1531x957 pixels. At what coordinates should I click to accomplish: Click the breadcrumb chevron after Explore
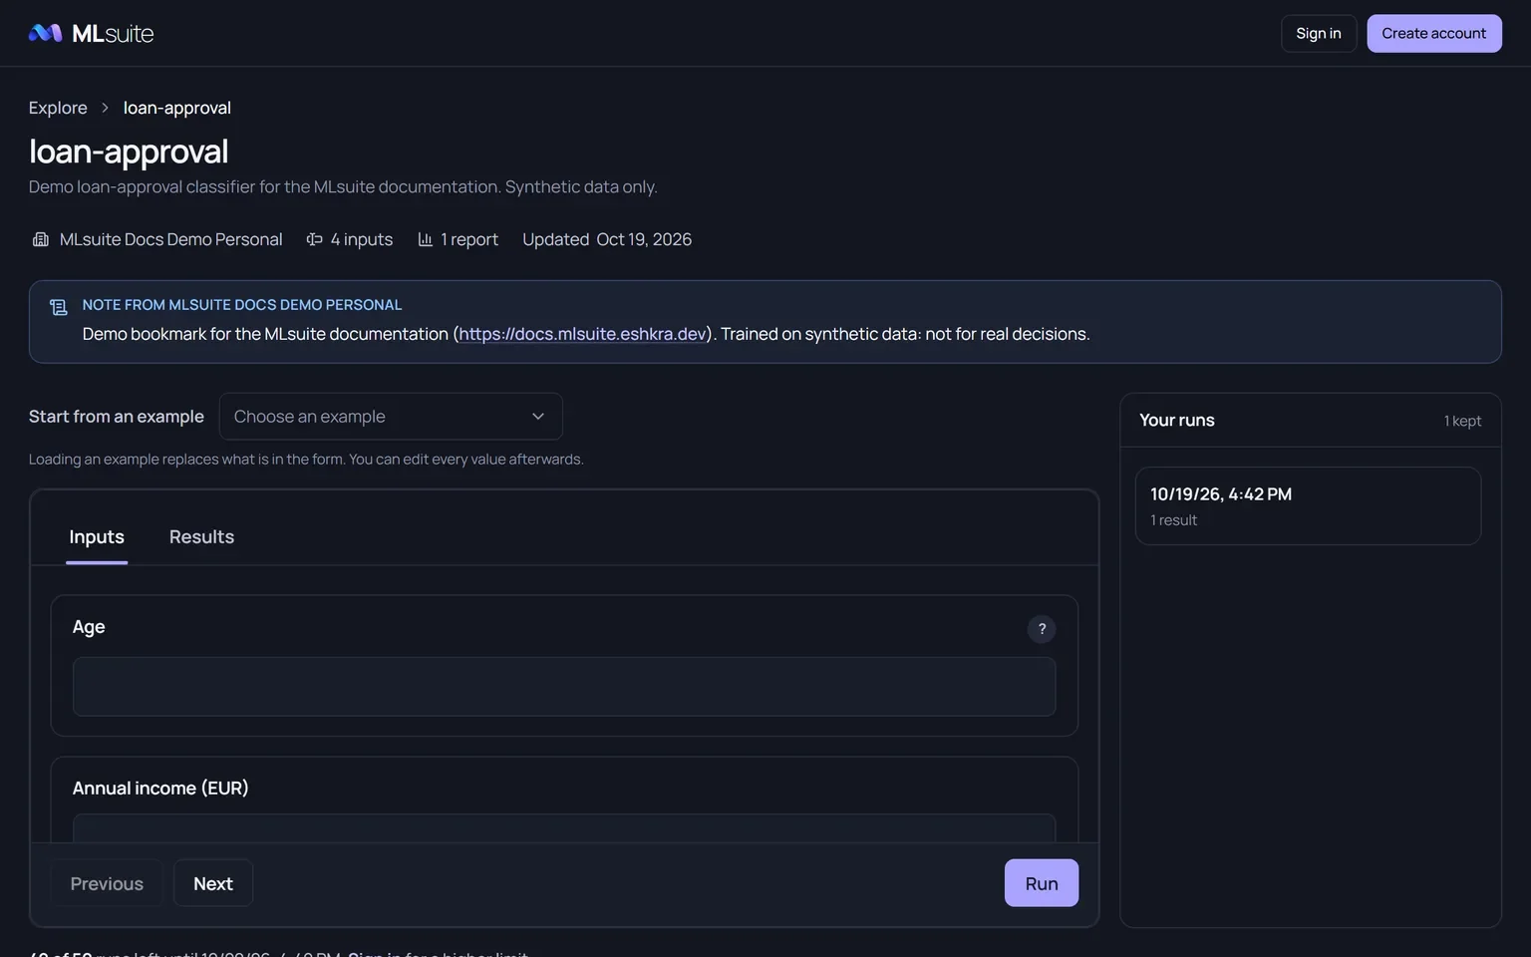click(105, 108)
